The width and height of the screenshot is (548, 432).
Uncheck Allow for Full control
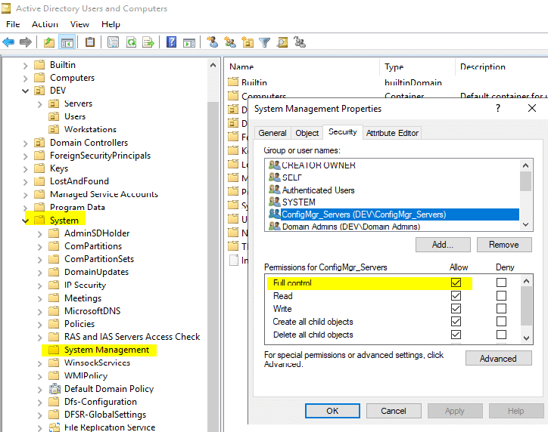tap(456, 283)
